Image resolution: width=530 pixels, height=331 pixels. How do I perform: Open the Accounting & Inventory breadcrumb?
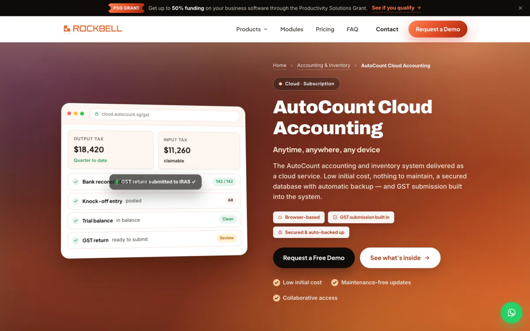(324, 65)
